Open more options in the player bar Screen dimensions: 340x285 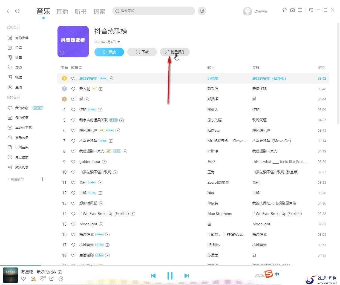pyautogui.click(x=61, y=279)
